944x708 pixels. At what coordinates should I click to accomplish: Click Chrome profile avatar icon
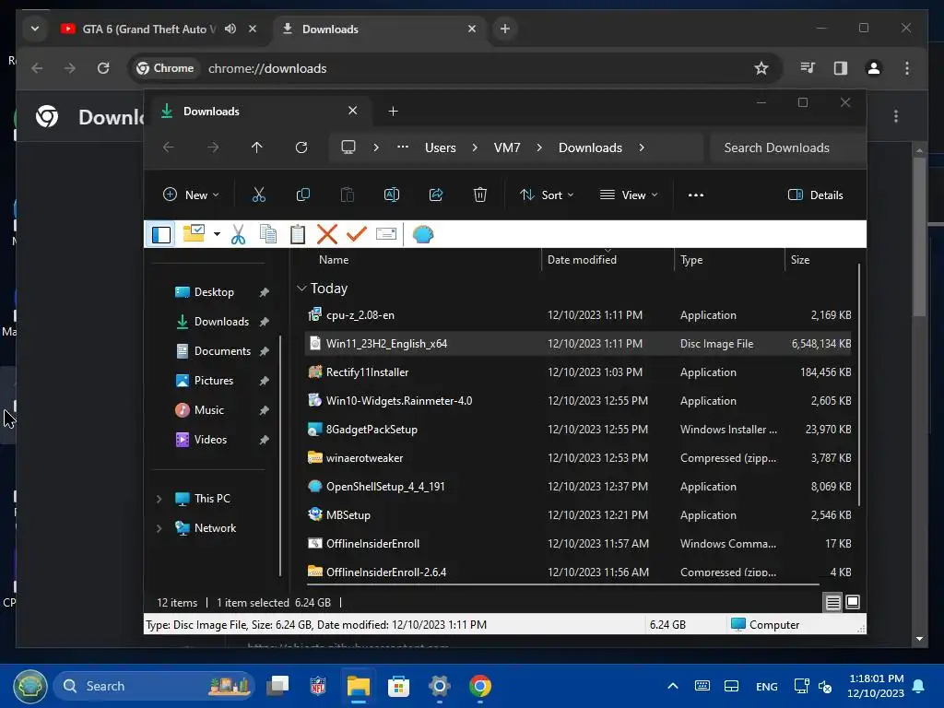pos(874,68)
